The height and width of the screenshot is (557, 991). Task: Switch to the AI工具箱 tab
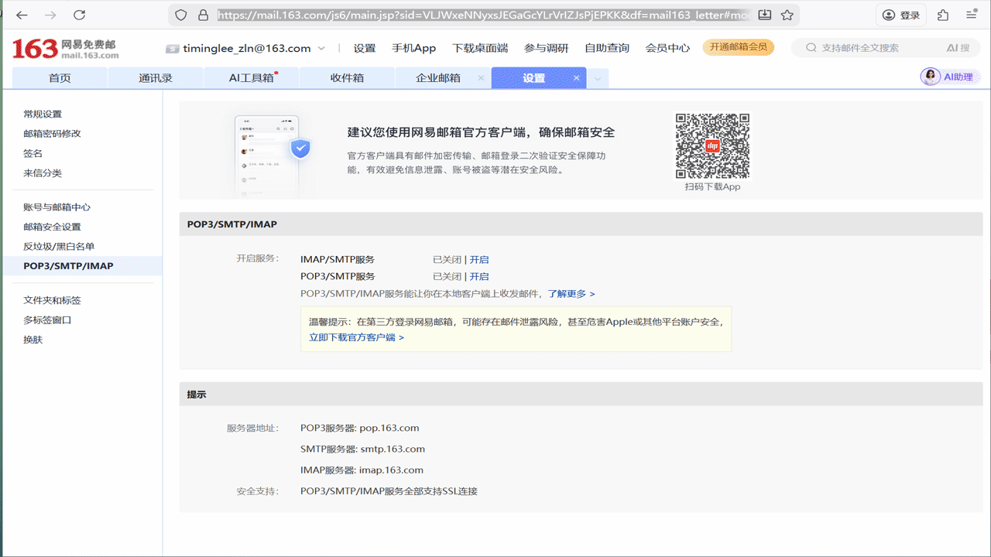[x=252, y=78]
